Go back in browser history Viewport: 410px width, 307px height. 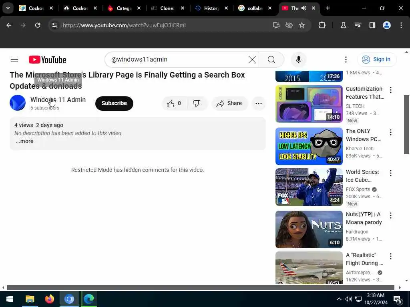(9, 25)
